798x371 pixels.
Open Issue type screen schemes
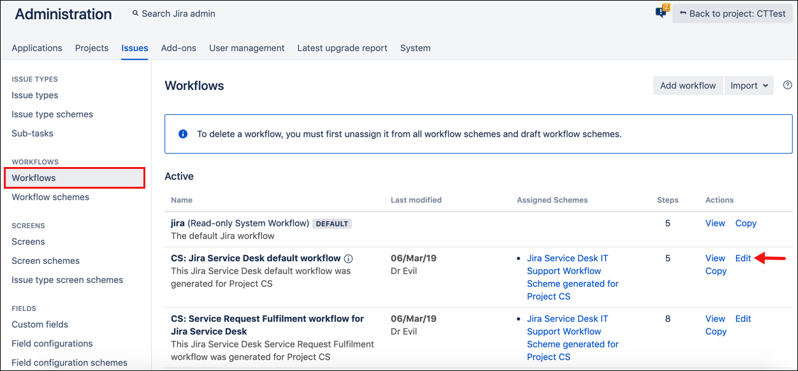[x=68, y=280]
